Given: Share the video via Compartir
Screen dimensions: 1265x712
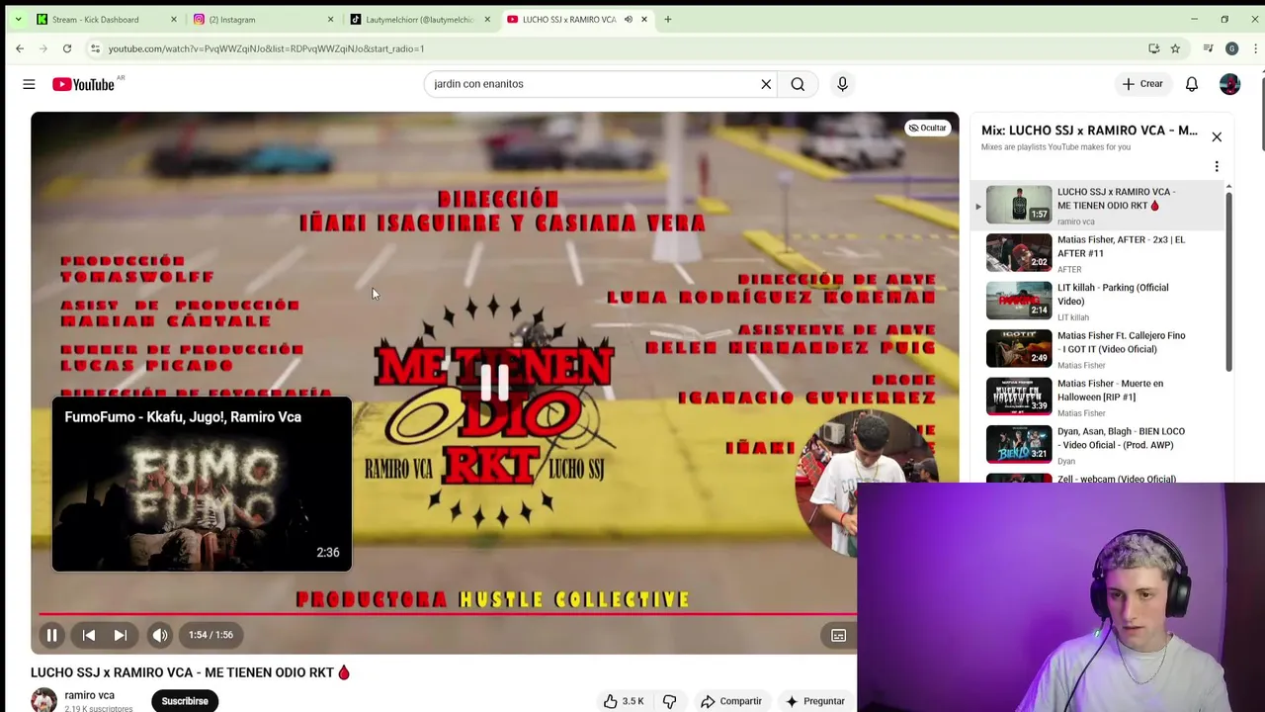Looking at the screenshot, I should click(731, 701).
